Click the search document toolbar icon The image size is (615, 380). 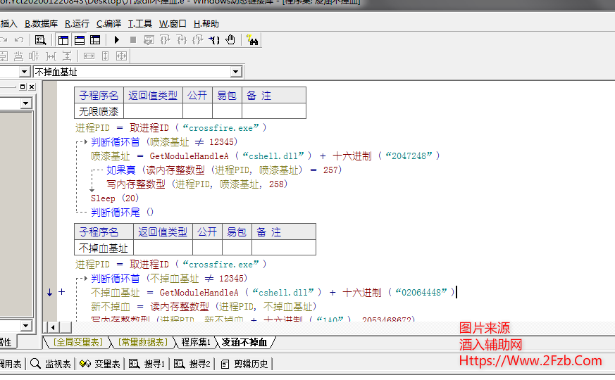pyautogui.click(x=40, y=40)
